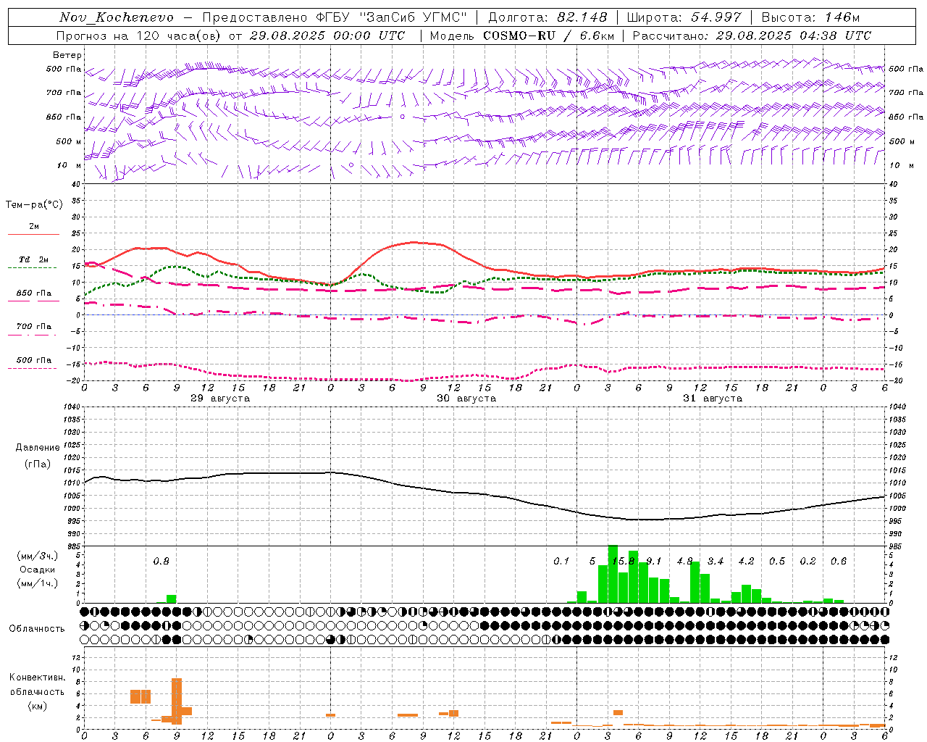Click the precipitation total "9.1"
The image size is (927, 742).
tap(653, 562)
